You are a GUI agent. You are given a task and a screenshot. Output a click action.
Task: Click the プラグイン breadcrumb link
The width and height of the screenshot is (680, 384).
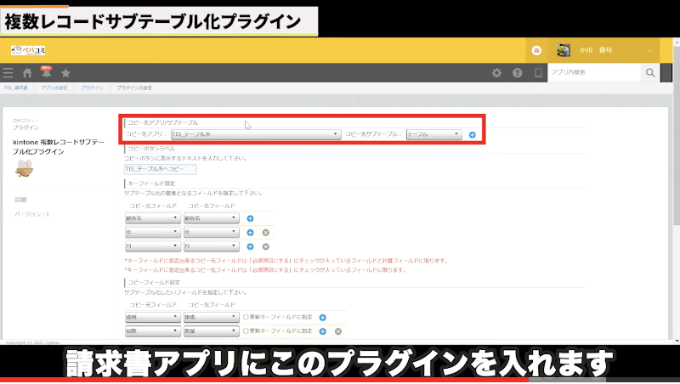coord(93,88)
